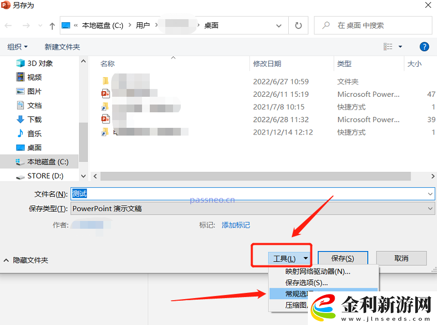Click the 文件名 field showing 测试
This screenshot has height=325, width=437.
coord(155,194)
